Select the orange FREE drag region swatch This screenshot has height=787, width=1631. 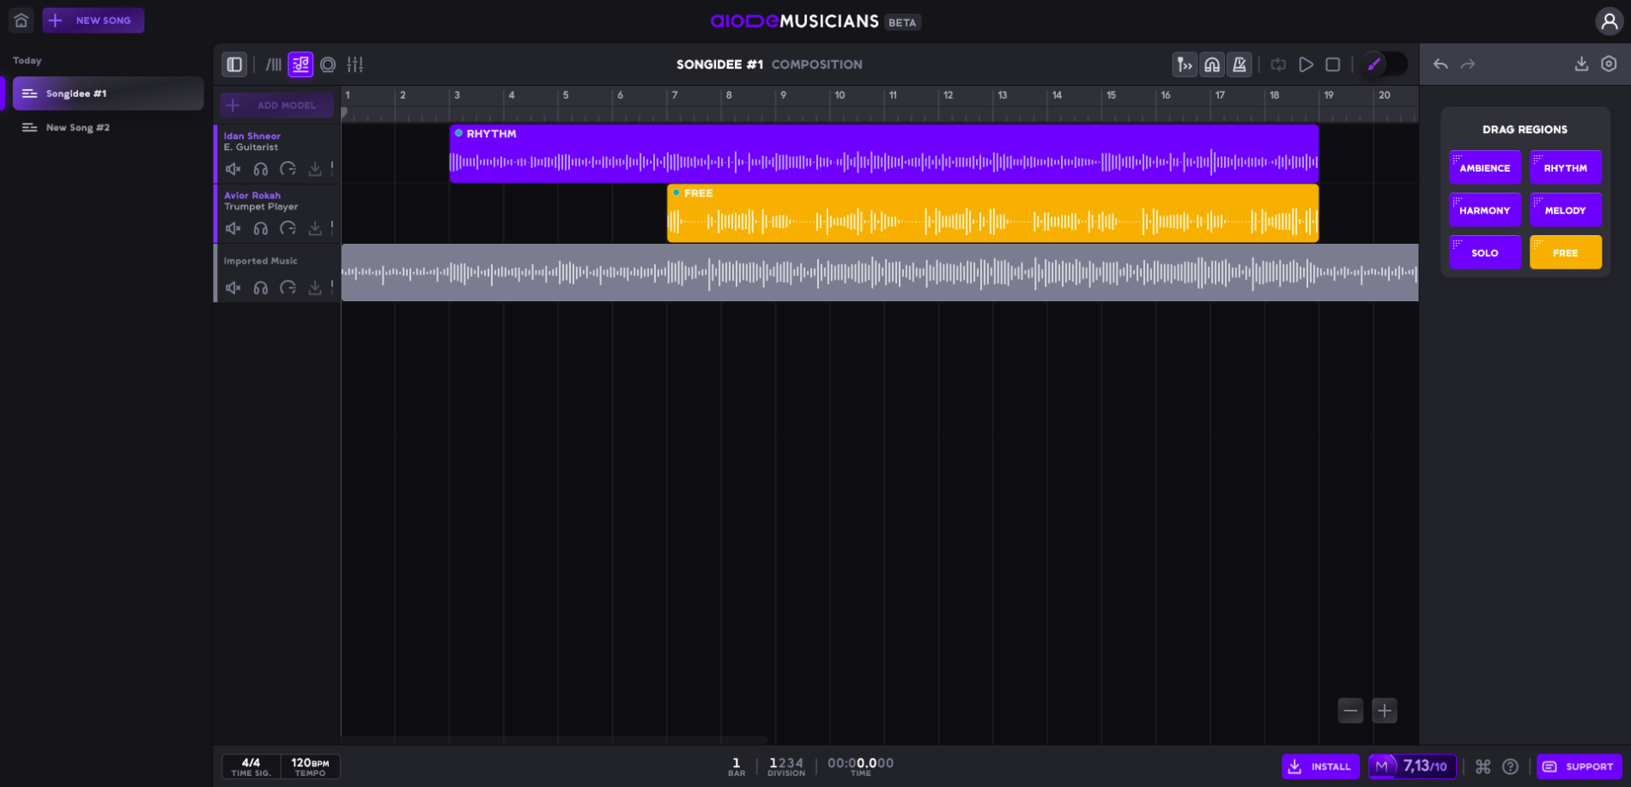coord(1565,252)
